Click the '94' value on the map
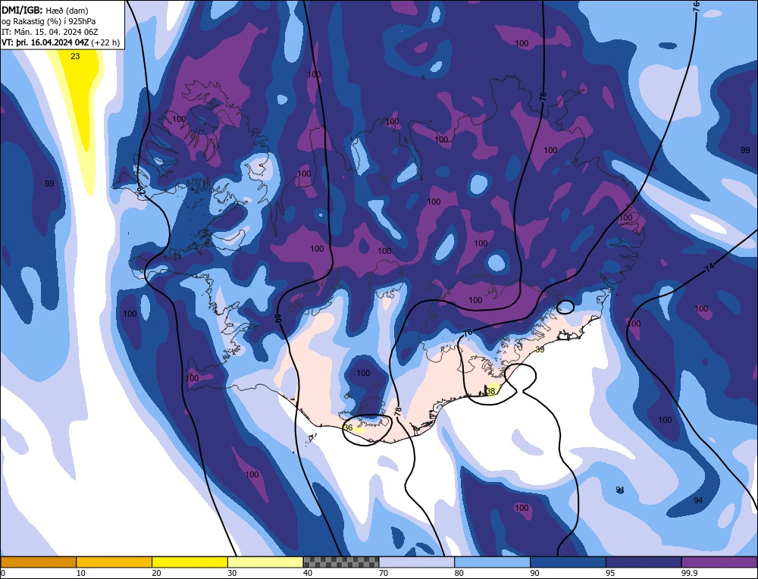Screen dimensions: 758x579 [698, 500]
